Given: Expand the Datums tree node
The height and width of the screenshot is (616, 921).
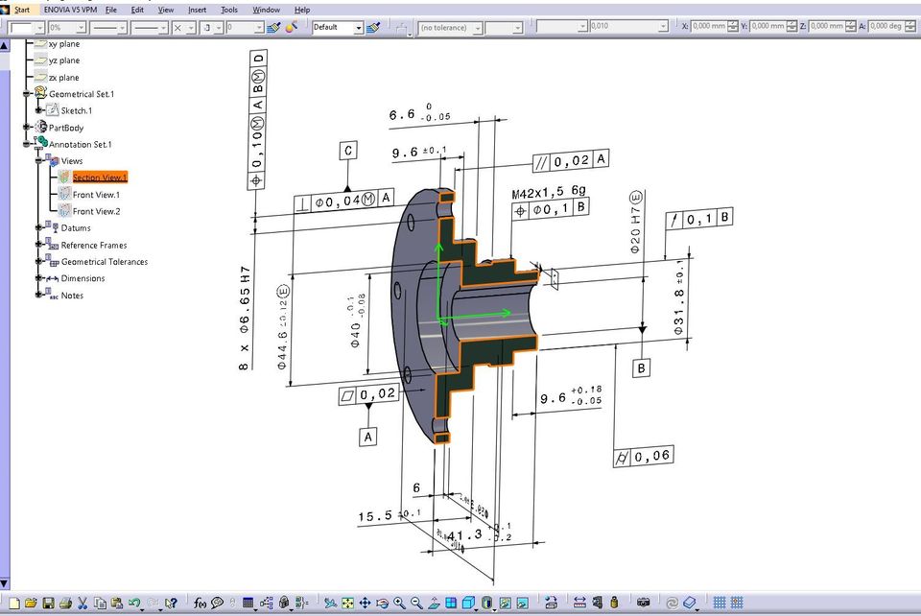Looking at the screenshot, I should pos(39,228).
